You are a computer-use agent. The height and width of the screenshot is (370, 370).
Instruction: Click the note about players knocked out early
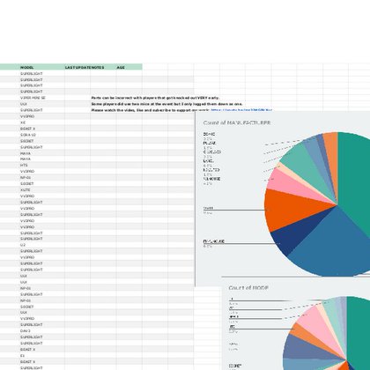pyautogui.click(x=155, y=98)
